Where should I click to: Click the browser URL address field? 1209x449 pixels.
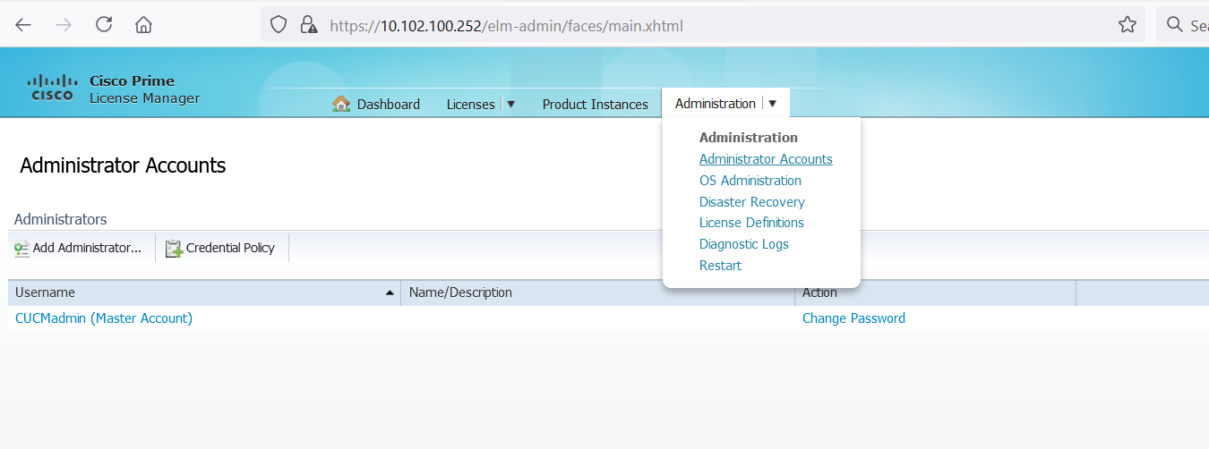coord(703,25)
